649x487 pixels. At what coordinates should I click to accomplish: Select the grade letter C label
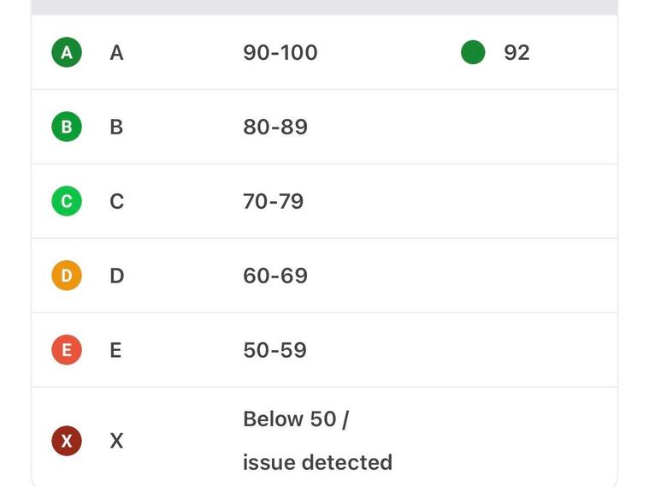click(116, 201)
